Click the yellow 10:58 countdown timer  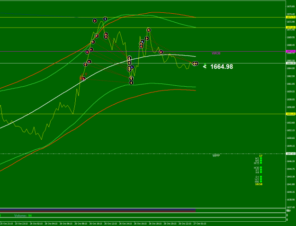pos(259,184)
